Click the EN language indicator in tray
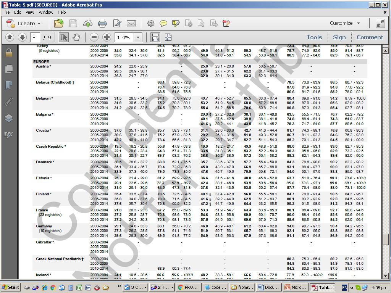The image size is (391, 293). pyautogui.click(x=344, y=288)
